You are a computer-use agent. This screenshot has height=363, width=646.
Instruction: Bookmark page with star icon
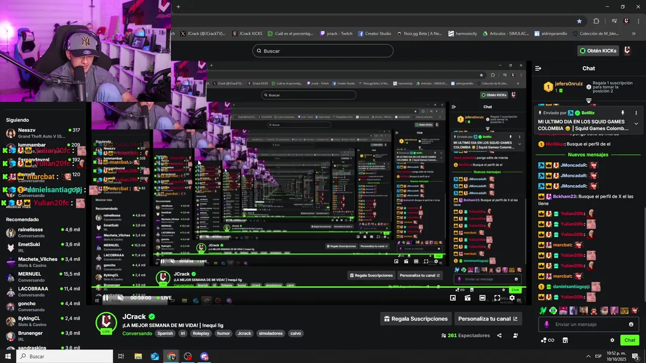click(579, 21)
